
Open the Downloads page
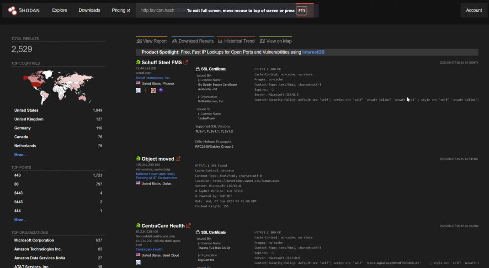(89, 10)
